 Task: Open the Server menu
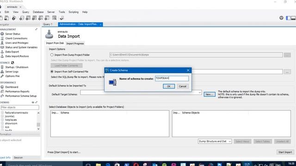pos(51,12)
